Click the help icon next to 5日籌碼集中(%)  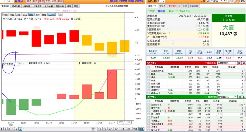pyautogui.click(x=169, y=33)
